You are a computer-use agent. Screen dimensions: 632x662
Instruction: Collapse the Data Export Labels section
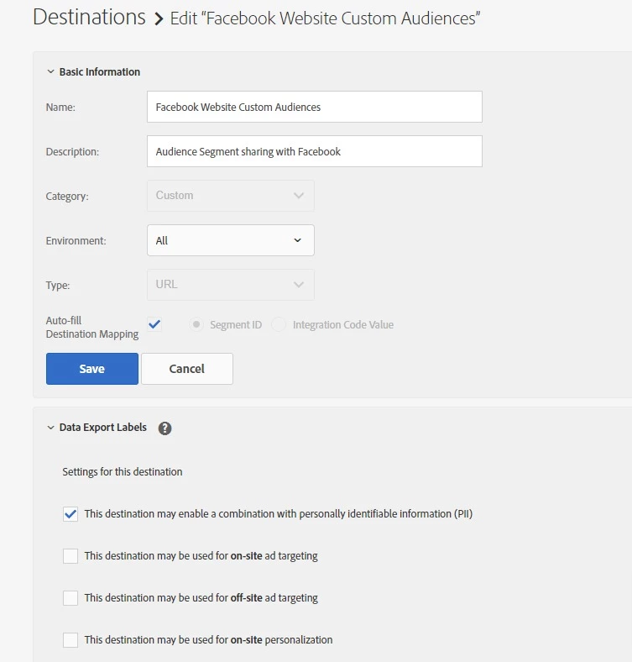[x=50, y=428]
